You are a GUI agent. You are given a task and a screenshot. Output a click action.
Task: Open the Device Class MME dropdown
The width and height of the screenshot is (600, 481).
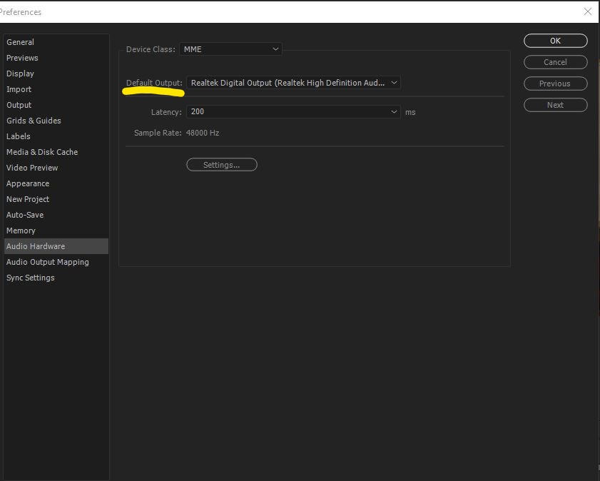coord(230,49)
